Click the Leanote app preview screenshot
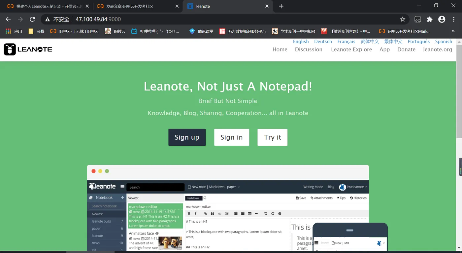 coord(228,208)
